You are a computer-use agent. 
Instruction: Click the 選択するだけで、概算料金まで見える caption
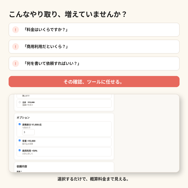tap(93, 179)
